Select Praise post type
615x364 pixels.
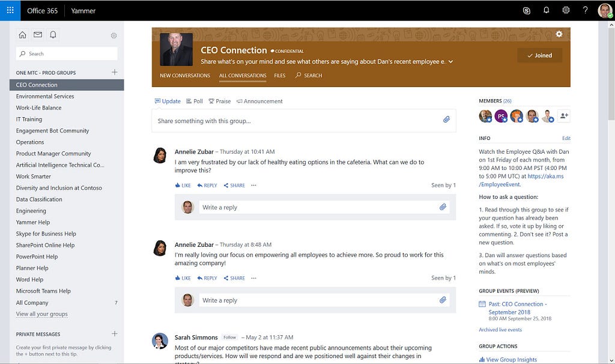220,101
